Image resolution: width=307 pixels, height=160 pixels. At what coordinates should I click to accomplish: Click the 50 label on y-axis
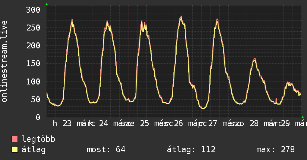click(35, 99)
